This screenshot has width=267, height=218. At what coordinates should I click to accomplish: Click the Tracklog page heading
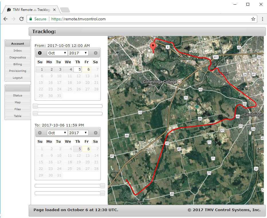44,31
